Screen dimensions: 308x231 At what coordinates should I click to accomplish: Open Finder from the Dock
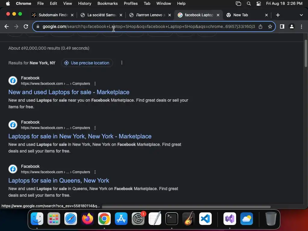point(37,219)
